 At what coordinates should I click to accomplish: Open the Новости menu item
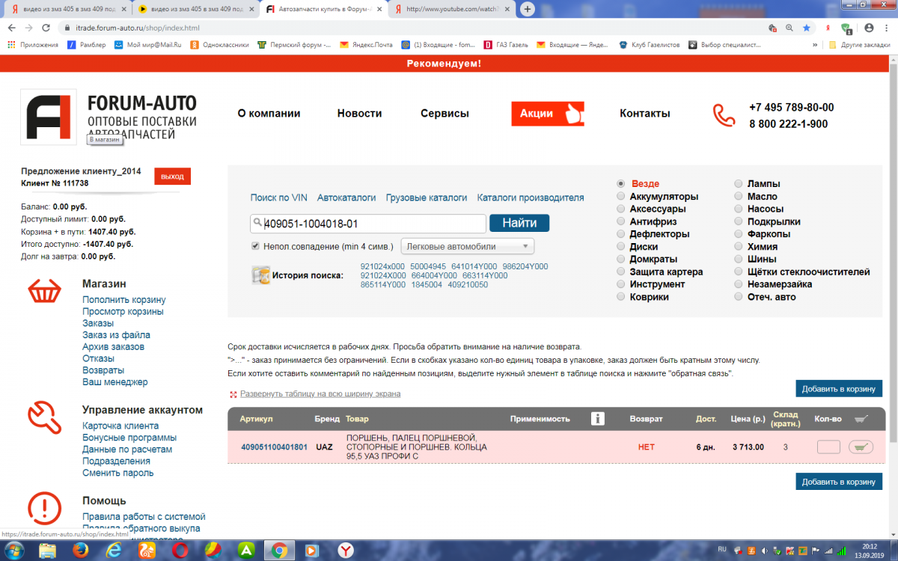point(359,114)
